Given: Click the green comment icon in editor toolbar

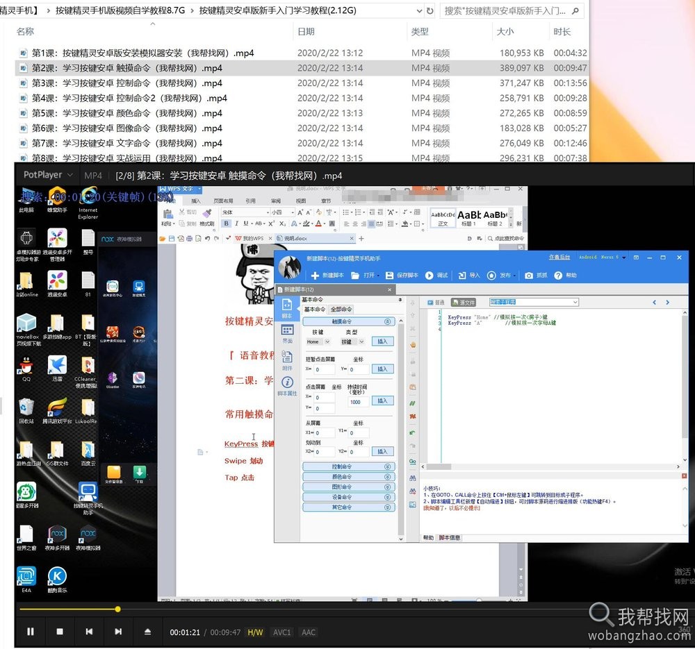Looking at the screenshot, I should click(x=413, y=403).
